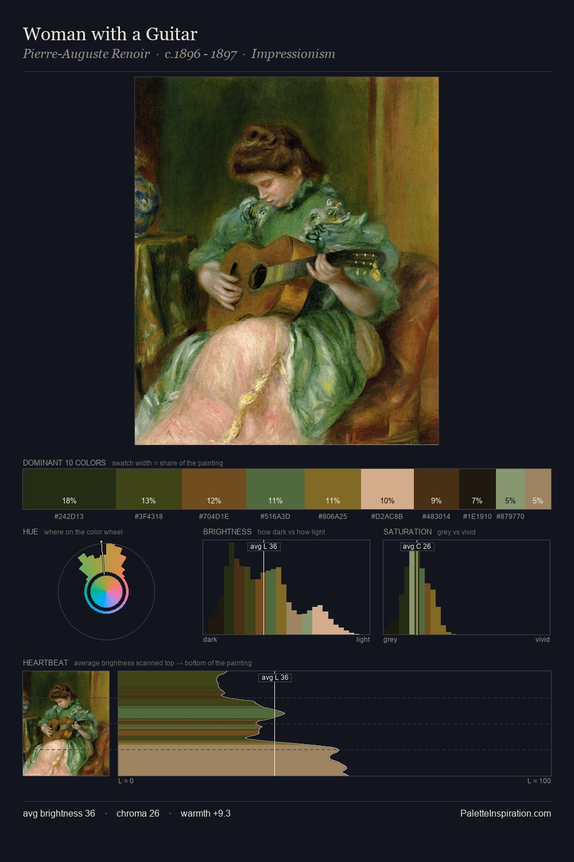
Task: Select the 5% sage green swatch
Action: tap(510, 489)
